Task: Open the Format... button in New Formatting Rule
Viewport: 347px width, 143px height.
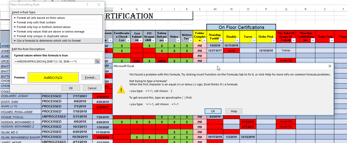Action: (x=91, y=77)
